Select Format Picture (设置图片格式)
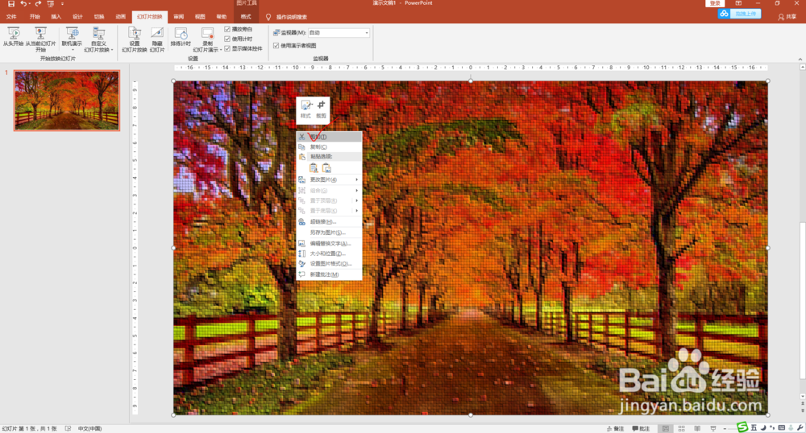Viewport: 806px width, 433px height. point(329,264)
